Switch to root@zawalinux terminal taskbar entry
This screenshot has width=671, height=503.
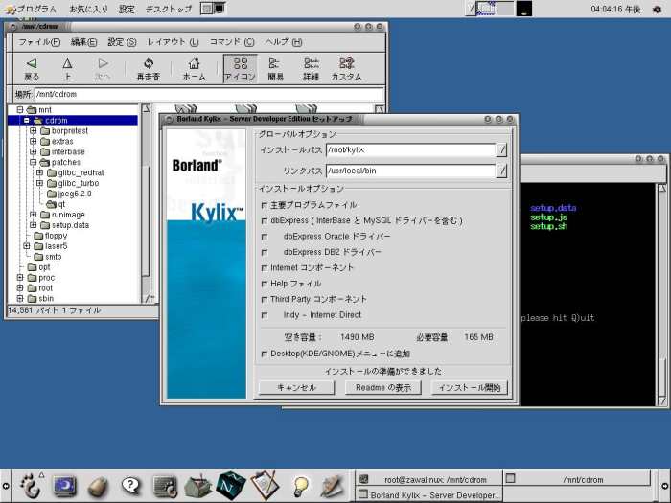click(x=429, y=479)
